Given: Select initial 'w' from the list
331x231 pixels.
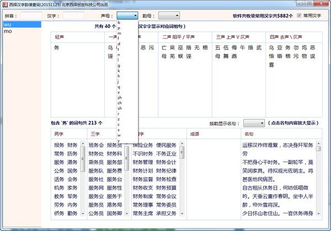Looking at the screenshot, I should tap(119, 135).
